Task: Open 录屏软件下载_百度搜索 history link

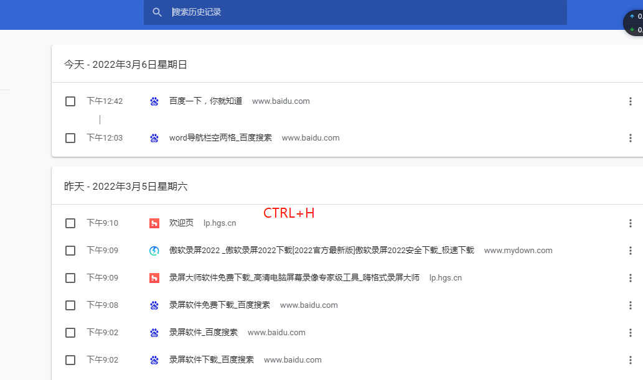Action: [x=212, y=360]
